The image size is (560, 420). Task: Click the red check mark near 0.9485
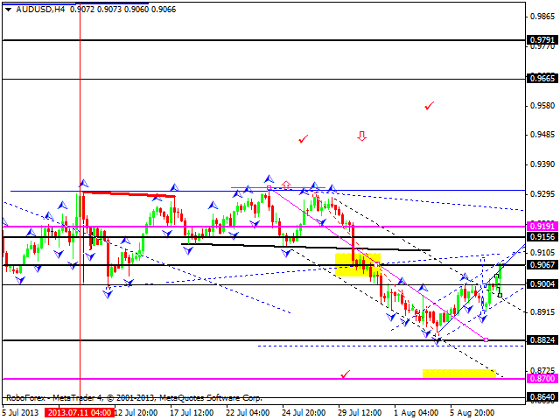(304, 139)
